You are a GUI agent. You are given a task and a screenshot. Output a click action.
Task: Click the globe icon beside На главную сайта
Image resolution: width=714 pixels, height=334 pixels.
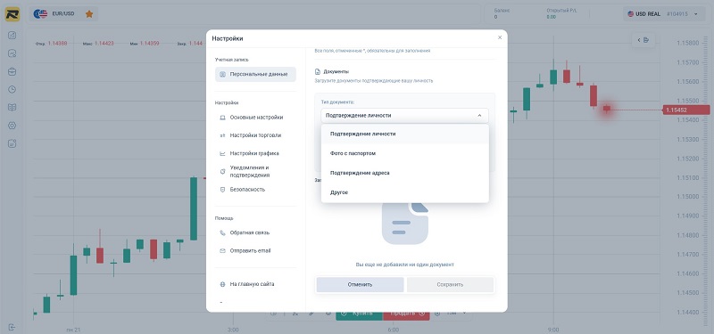coord(222,284)
